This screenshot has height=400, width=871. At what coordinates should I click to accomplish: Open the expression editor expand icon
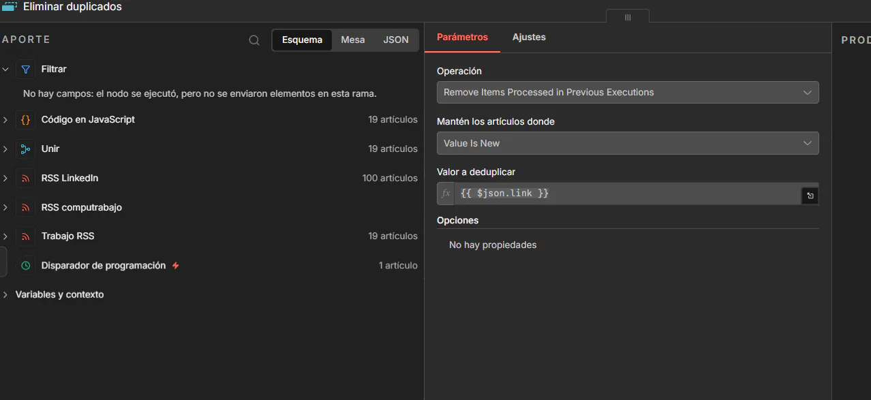[x=810, y=196]
